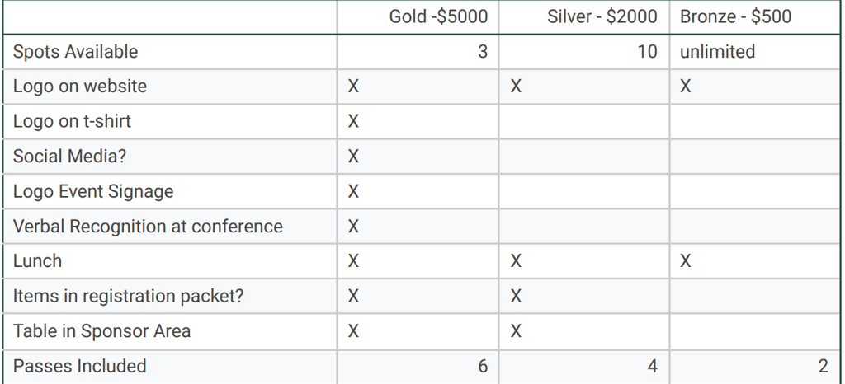Select the Silver - $2000 header cell
The width and height of the screenshot is (845, 384).
coord(602,16)
